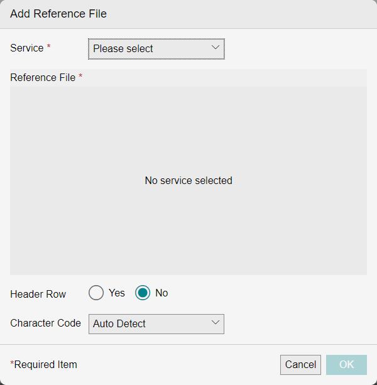The image size is (377, 385).
Task: Open the Character Code dropdown
Action: [156, 323]
